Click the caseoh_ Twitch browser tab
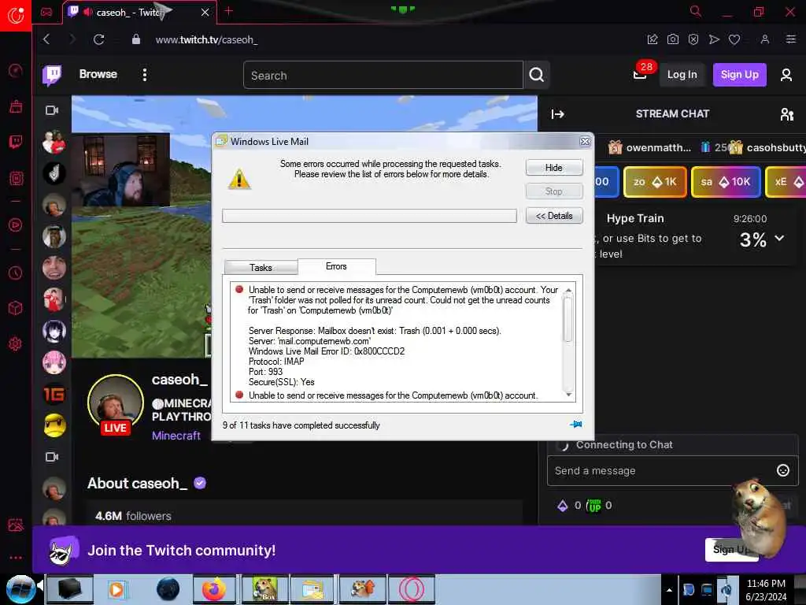 (139, 13)
